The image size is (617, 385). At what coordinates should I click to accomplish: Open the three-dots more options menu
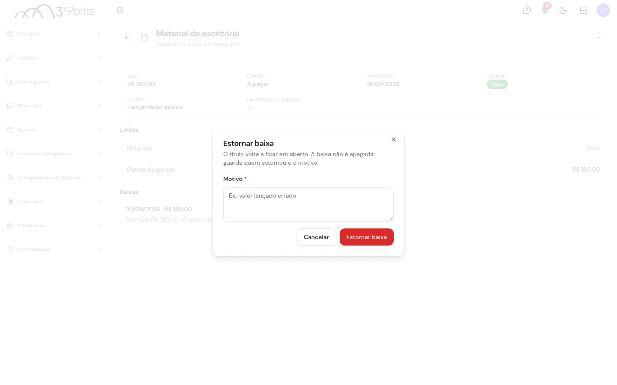[600, 38]
